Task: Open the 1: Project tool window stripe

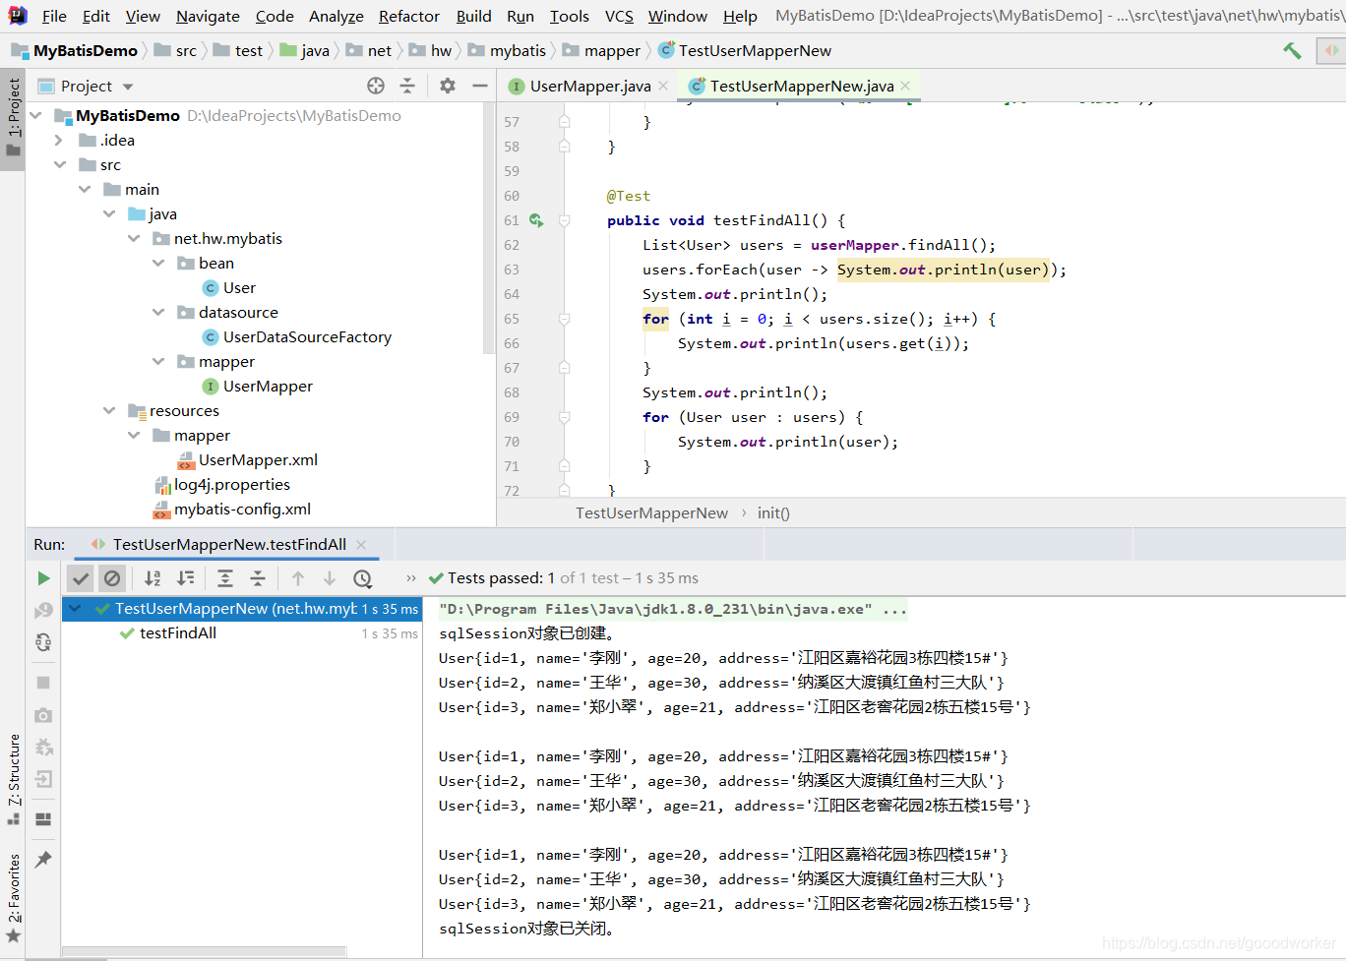Action: [x=13, y=118]
